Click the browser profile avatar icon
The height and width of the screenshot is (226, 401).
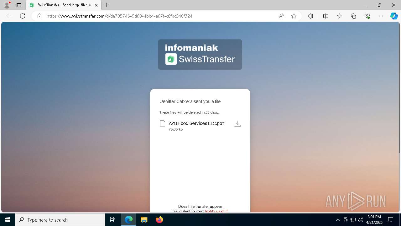point(7,5)
